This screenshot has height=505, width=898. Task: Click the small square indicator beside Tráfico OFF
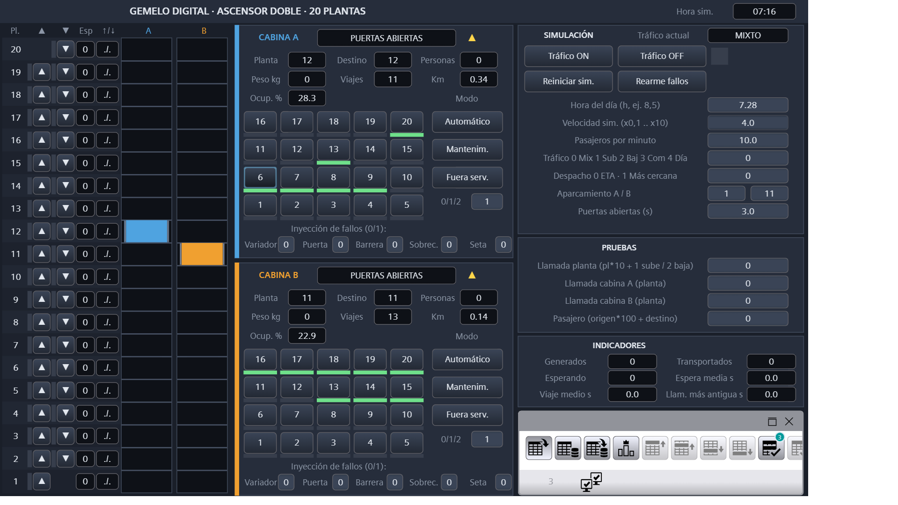click(719, 56)
